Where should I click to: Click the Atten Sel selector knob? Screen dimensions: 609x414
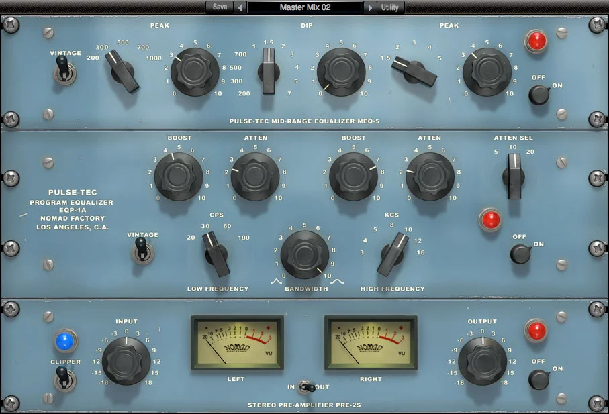coord(514,176)
